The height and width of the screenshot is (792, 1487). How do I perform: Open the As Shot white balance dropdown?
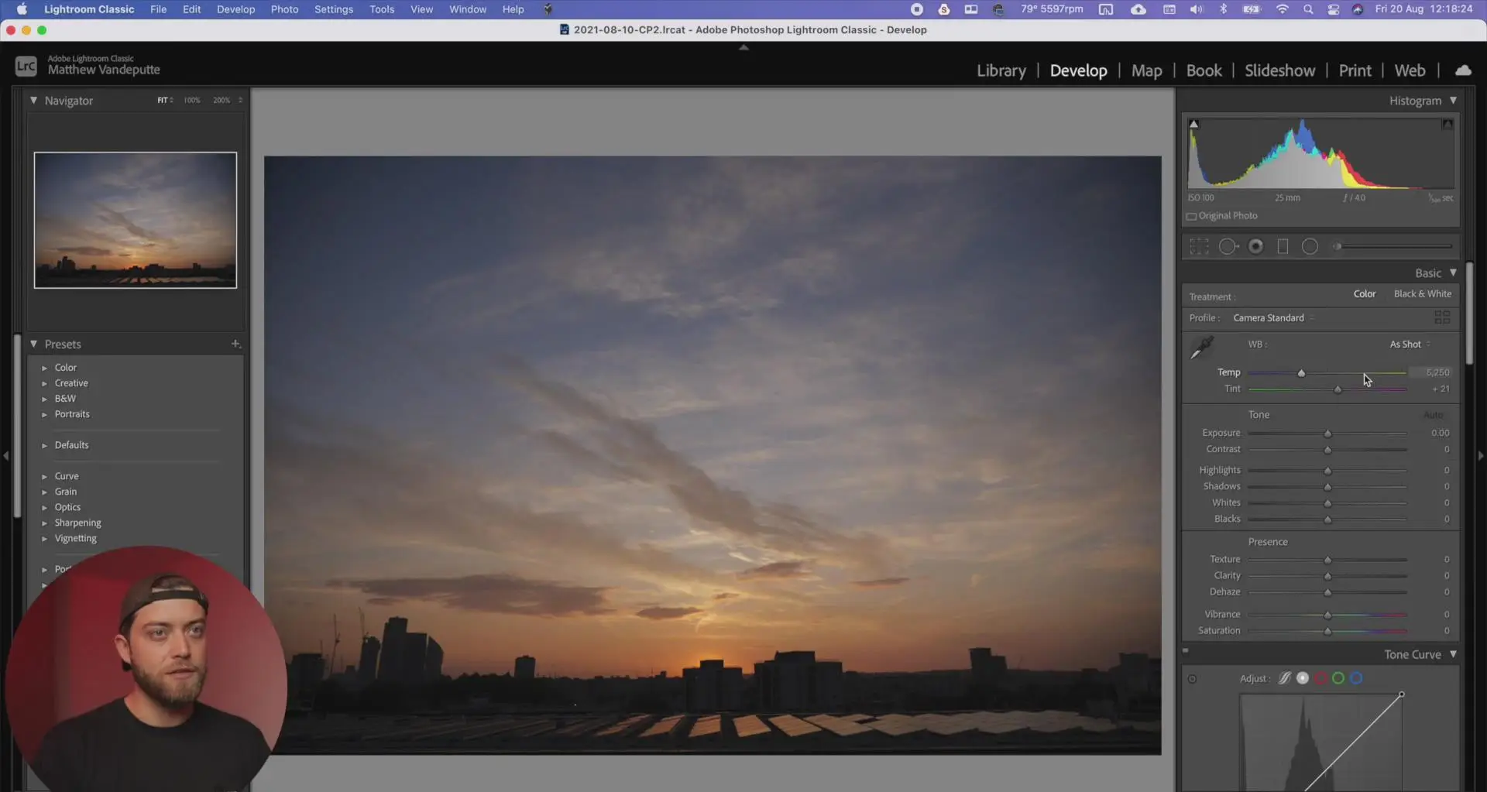(1410, 345)
